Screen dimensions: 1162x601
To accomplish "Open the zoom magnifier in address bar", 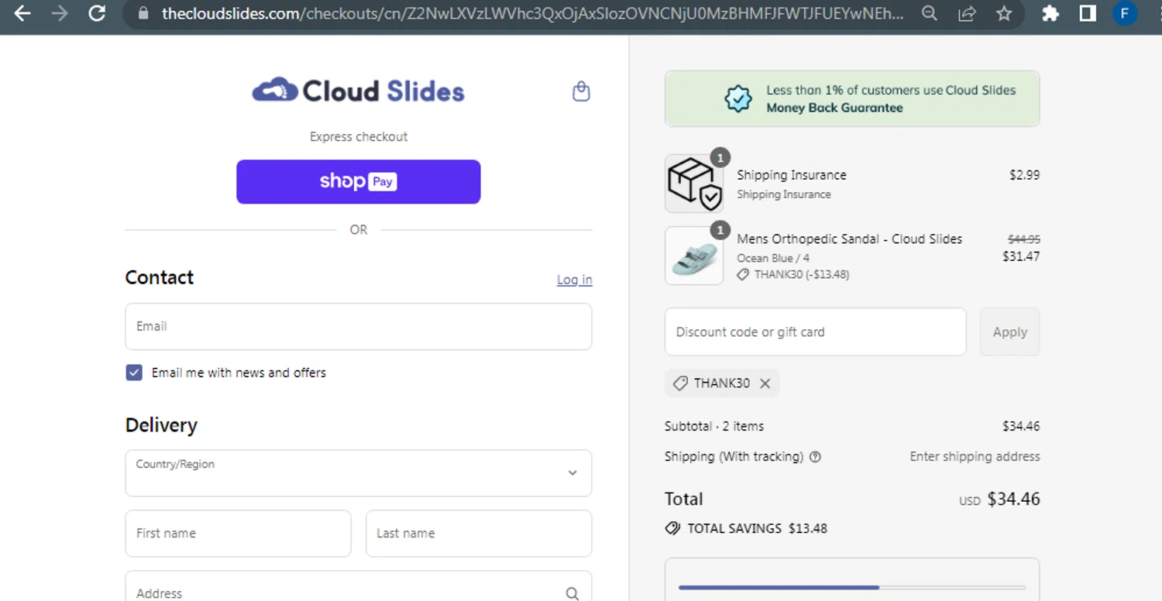I will 929,13.
